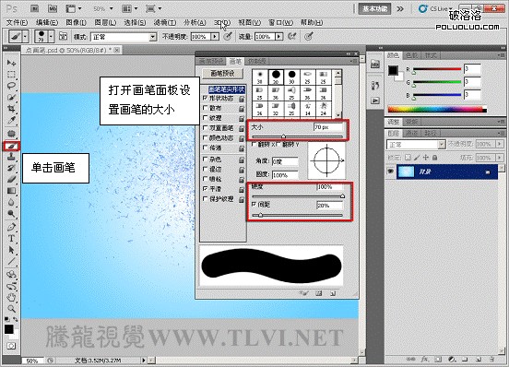The image size is (509, 367).
Task: Open arrange documents dropdown
Action: 130,9
